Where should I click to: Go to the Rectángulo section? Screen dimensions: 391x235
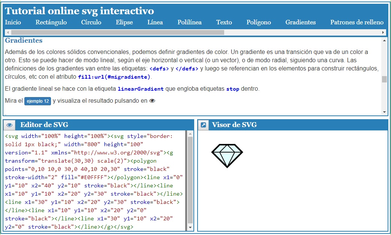[x=51, y=22]
